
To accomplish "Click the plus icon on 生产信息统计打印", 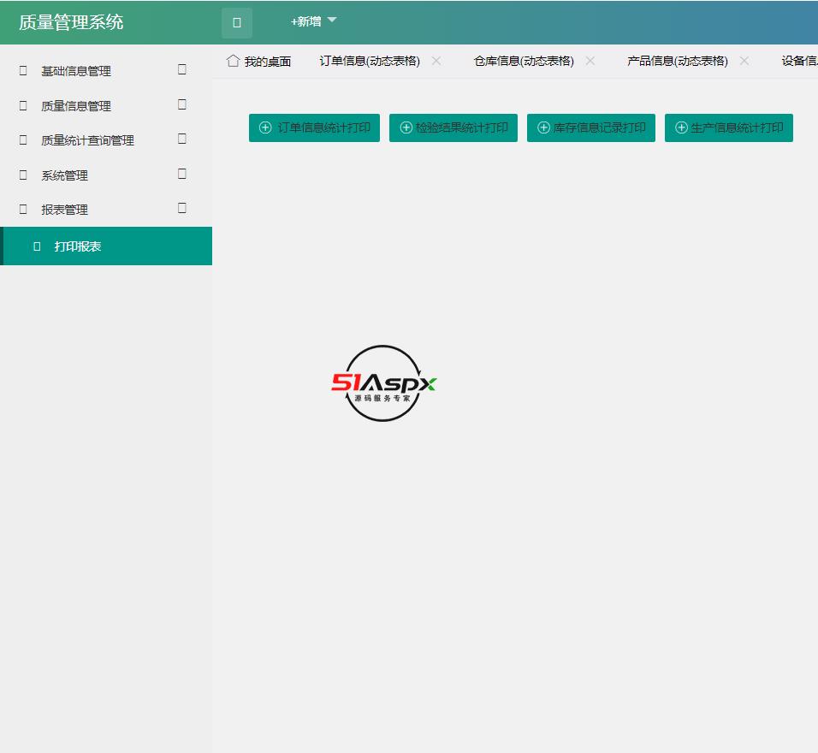I will [680, 127].
